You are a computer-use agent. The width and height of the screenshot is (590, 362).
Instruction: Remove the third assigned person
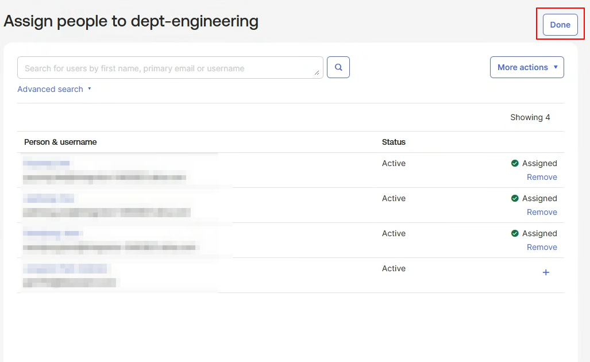(x=542, y=247)
